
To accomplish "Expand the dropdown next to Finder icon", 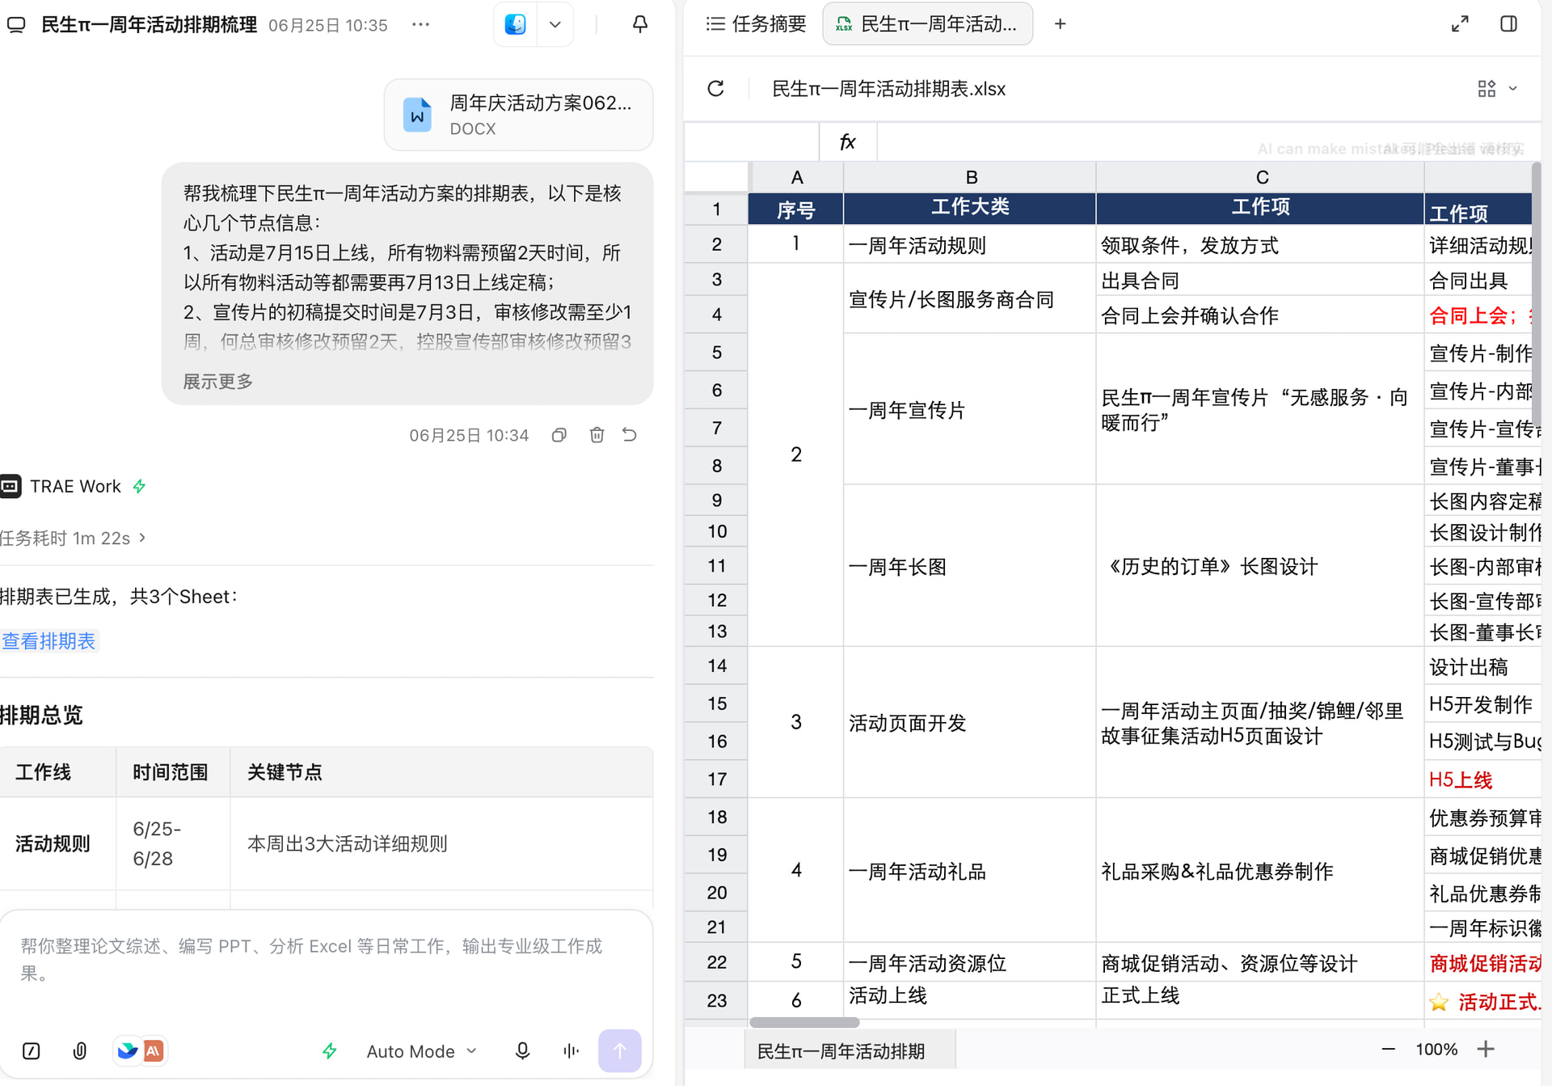I will tap(555, 24).
